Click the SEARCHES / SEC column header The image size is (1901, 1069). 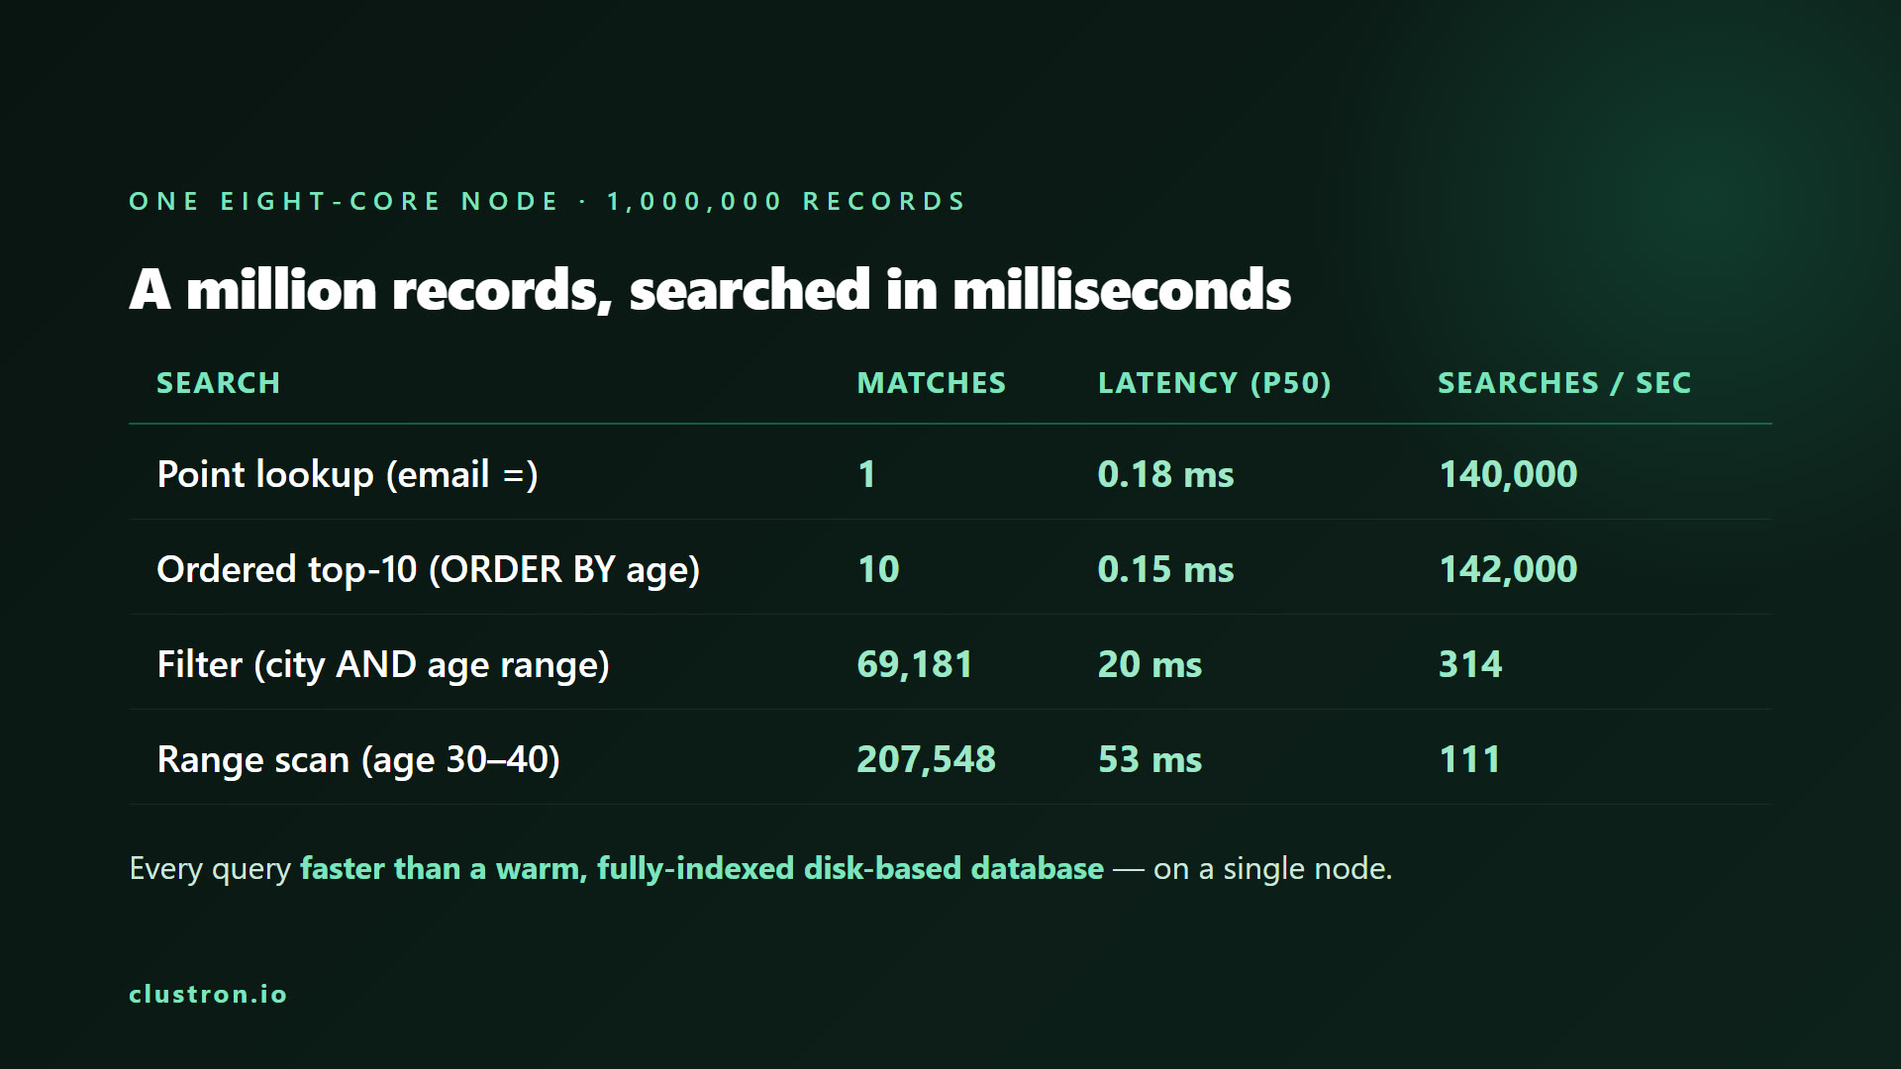pyautogui.click(x=1564, y=383)
